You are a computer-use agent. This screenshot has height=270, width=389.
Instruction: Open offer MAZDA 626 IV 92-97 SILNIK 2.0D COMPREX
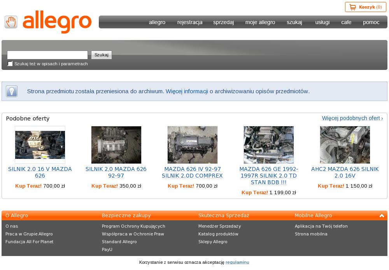coord(192,172)
